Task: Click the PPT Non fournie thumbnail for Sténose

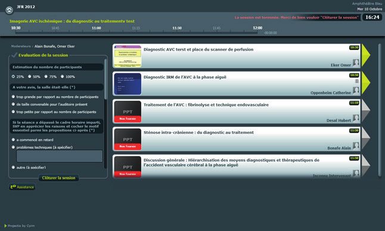Action: (128, 139)
